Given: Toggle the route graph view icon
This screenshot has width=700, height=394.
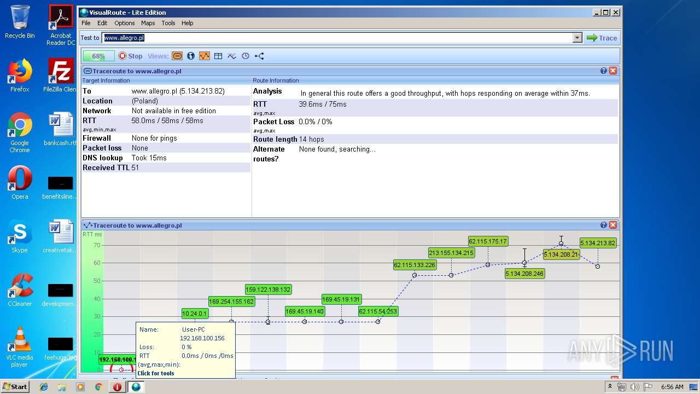Looking at the screenshot, I should pyautogui.click(x=205, y=56).
